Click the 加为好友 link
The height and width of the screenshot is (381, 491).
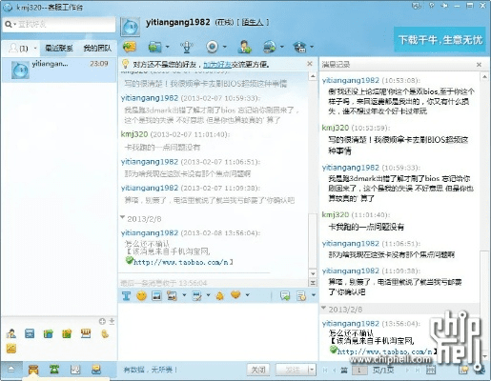pos(217,65)
